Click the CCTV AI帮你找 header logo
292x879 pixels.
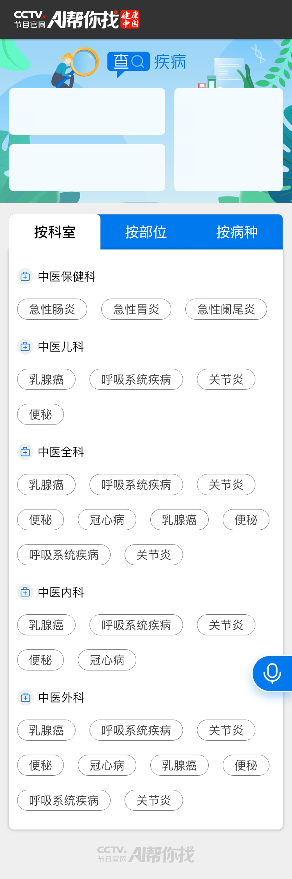click(x=77, y=19)
